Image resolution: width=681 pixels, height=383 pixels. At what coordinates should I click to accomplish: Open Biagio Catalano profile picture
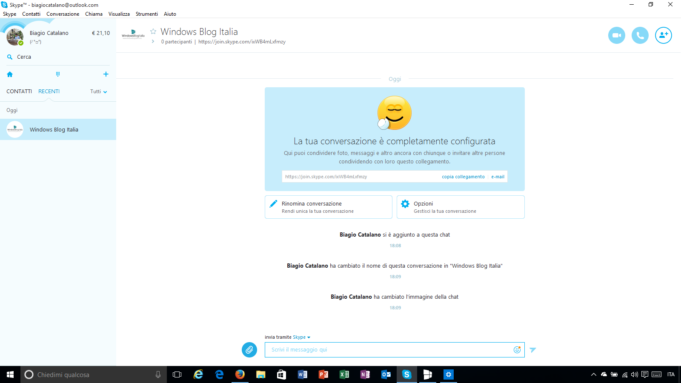pos(15,37)
